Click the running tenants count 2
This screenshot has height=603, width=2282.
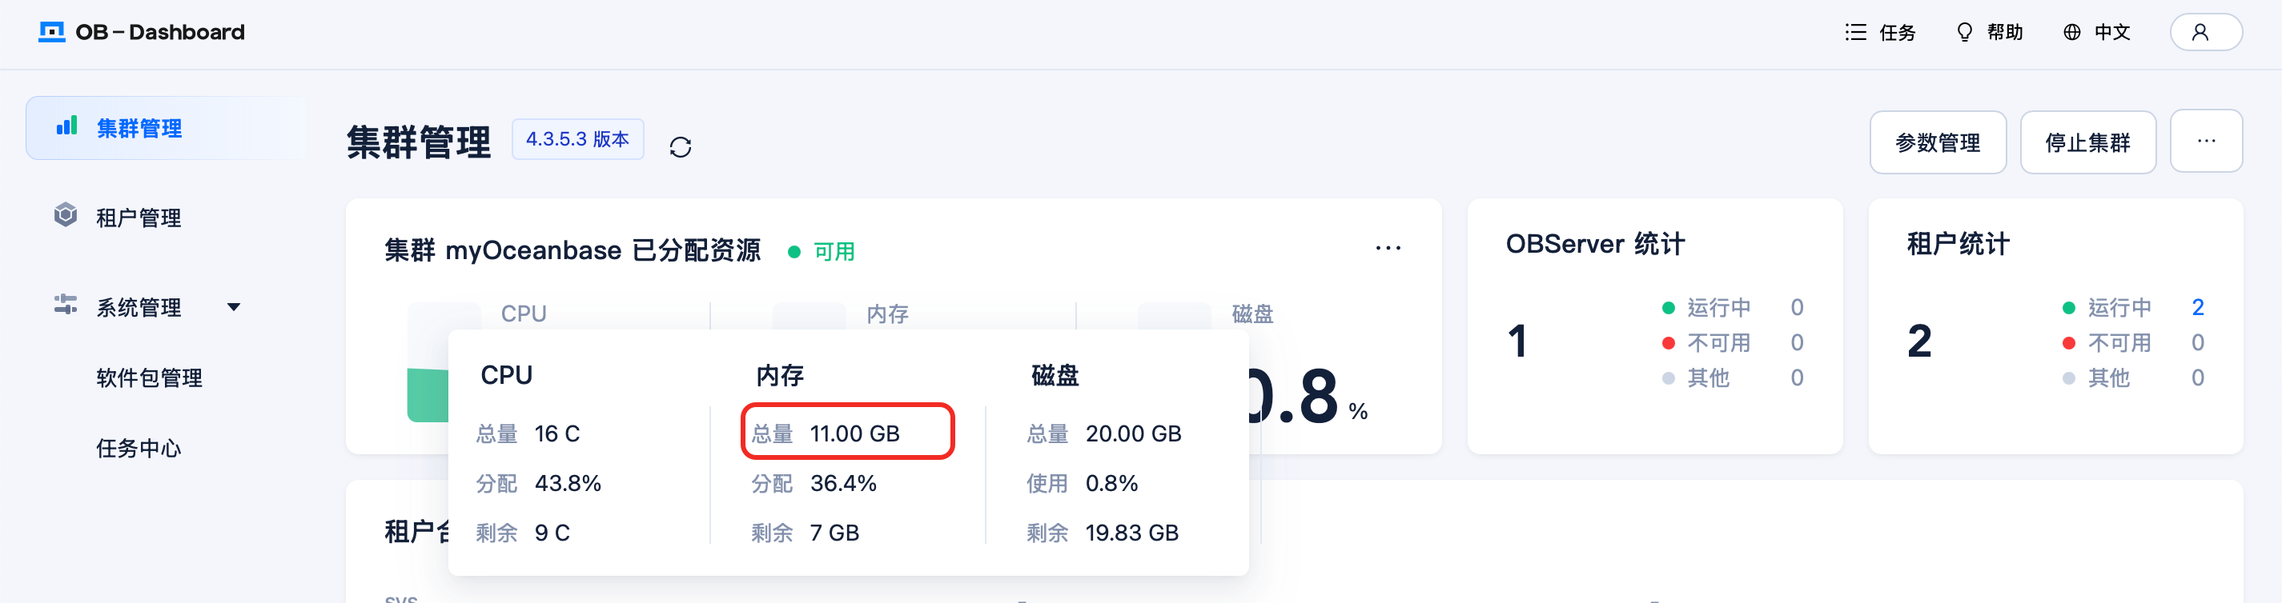(x=2197, y=307)
